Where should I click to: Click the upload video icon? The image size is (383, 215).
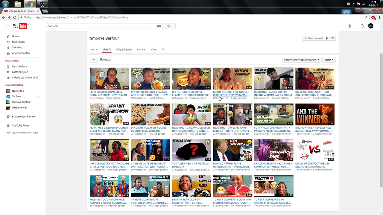coord(350,26)
